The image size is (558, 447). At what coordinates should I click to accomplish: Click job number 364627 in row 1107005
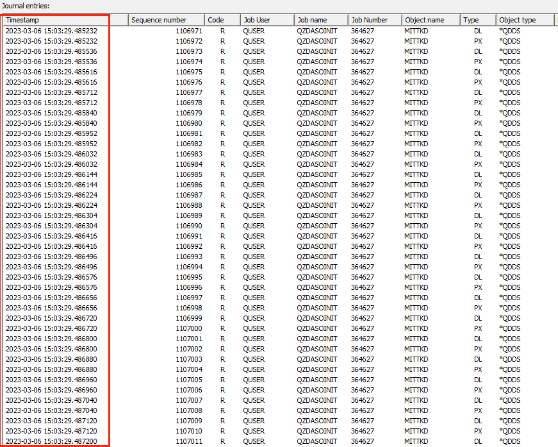[363, 380]
